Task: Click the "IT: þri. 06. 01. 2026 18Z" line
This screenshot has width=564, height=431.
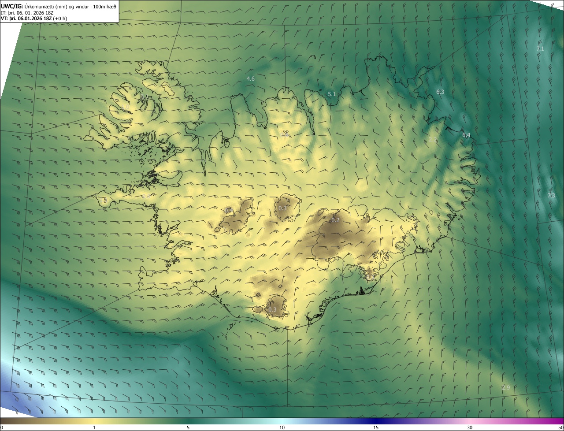Action: point(27,12)
